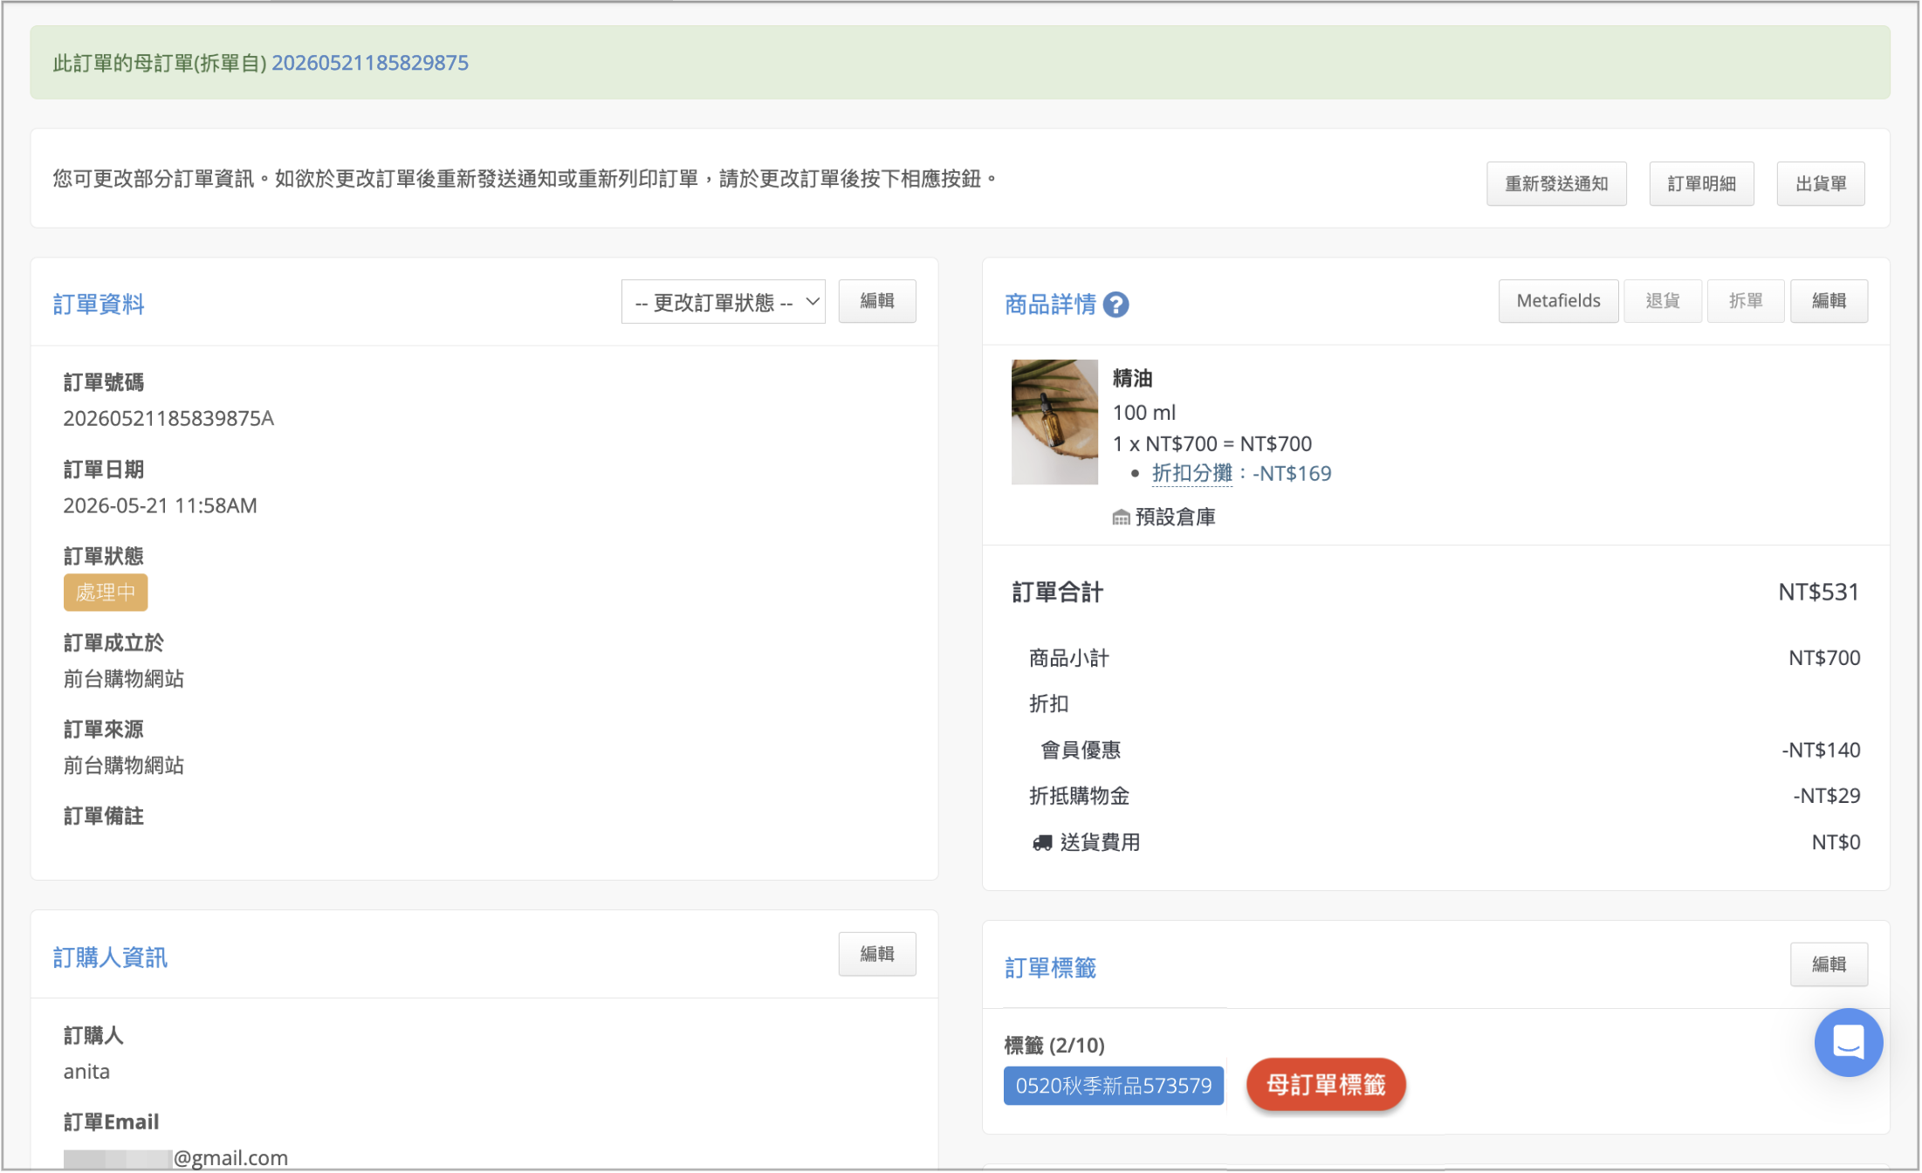Screen dimensions: 1922x1173
Task: Click the 訂購人資訊 section heading
Action: (110, 957)
